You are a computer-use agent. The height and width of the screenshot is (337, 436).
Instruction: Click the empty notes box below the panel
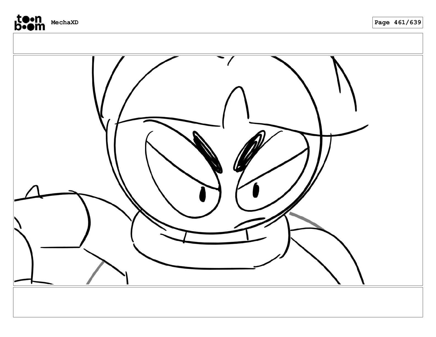point(218,302)
